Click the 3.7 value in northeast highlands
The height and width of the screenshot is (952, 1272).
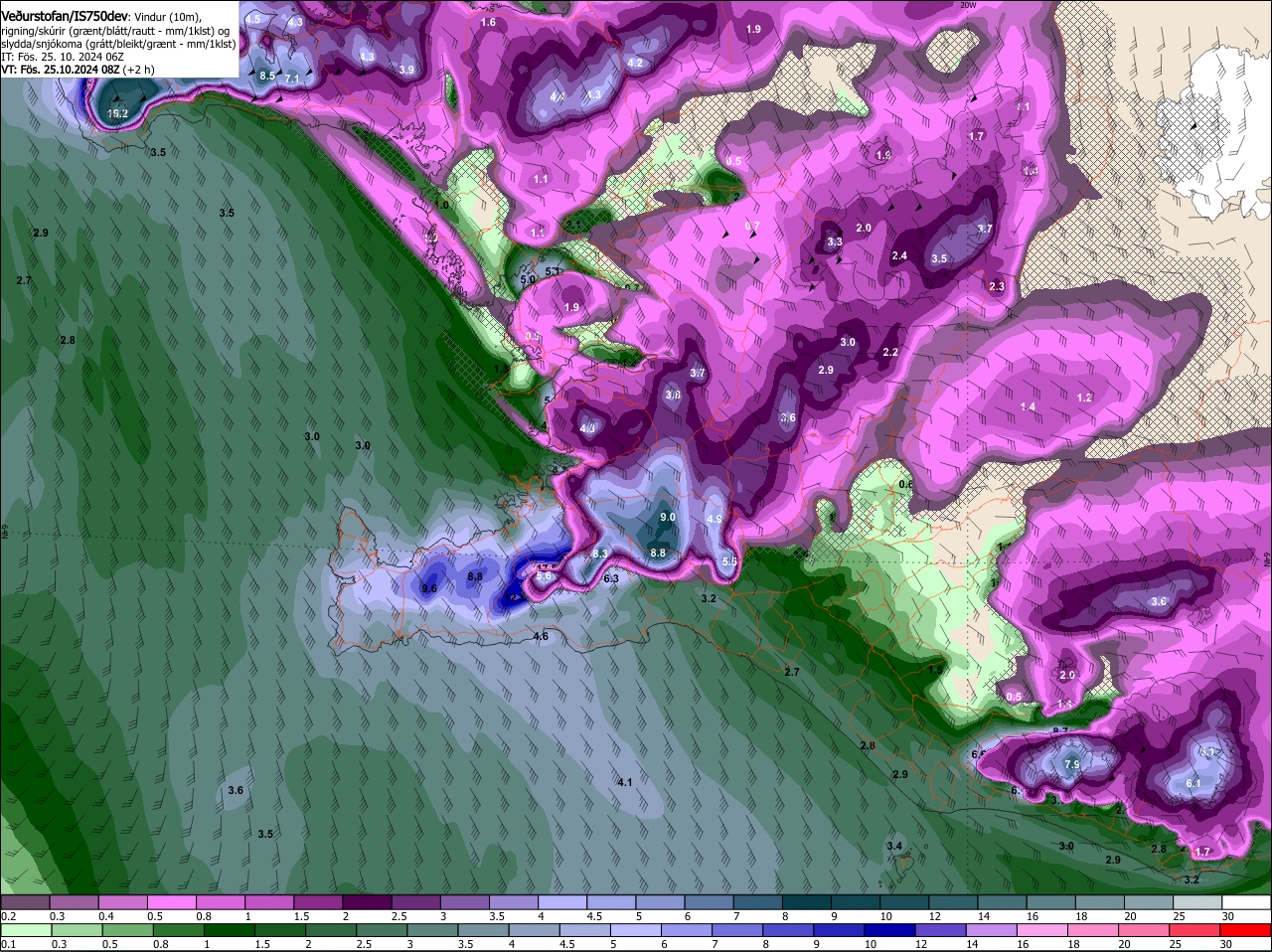tap(985, 229)
